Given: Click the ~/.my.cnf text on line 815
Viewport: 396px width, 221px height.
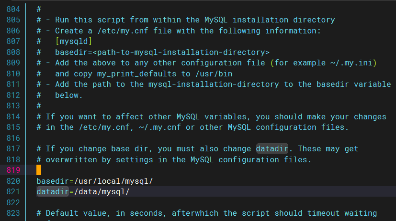Looking at the screenshot, I should coord(156,127).
